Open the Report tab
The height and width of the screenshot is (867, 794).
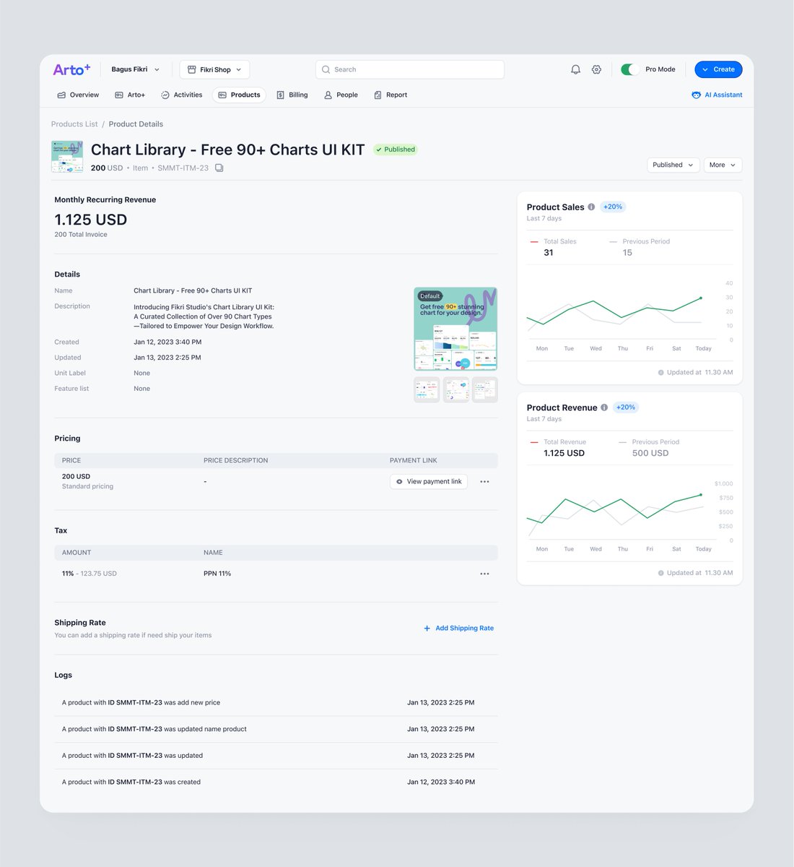point(390,95)
